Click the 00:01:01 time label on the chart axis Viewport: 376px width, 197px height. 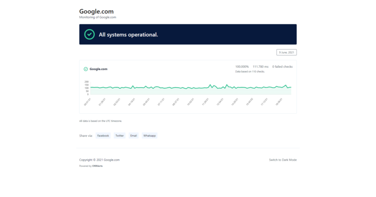point(88,102)
